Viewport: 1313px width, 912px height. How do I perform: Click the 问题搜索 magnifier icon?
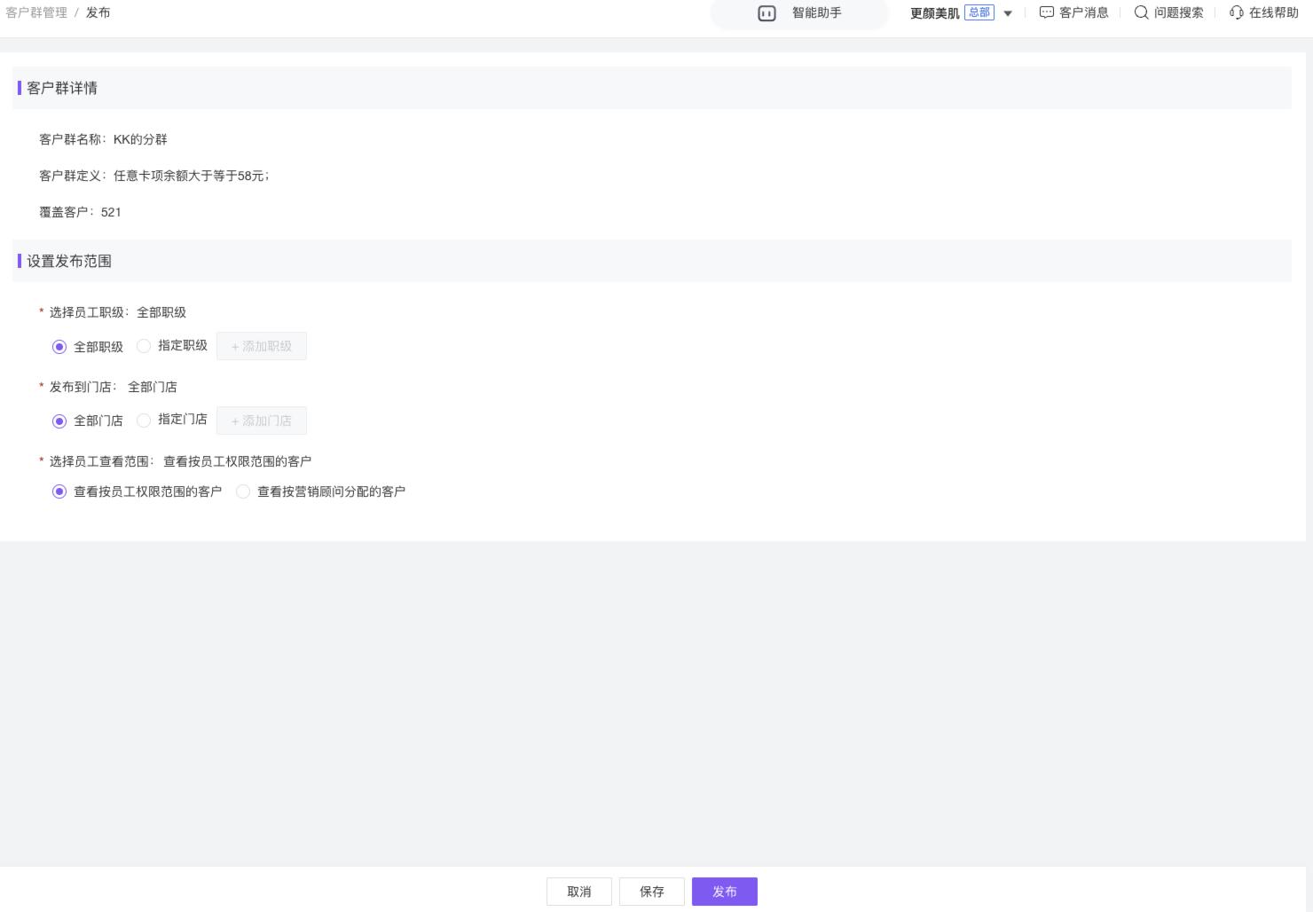click(x=1141, y=13)
